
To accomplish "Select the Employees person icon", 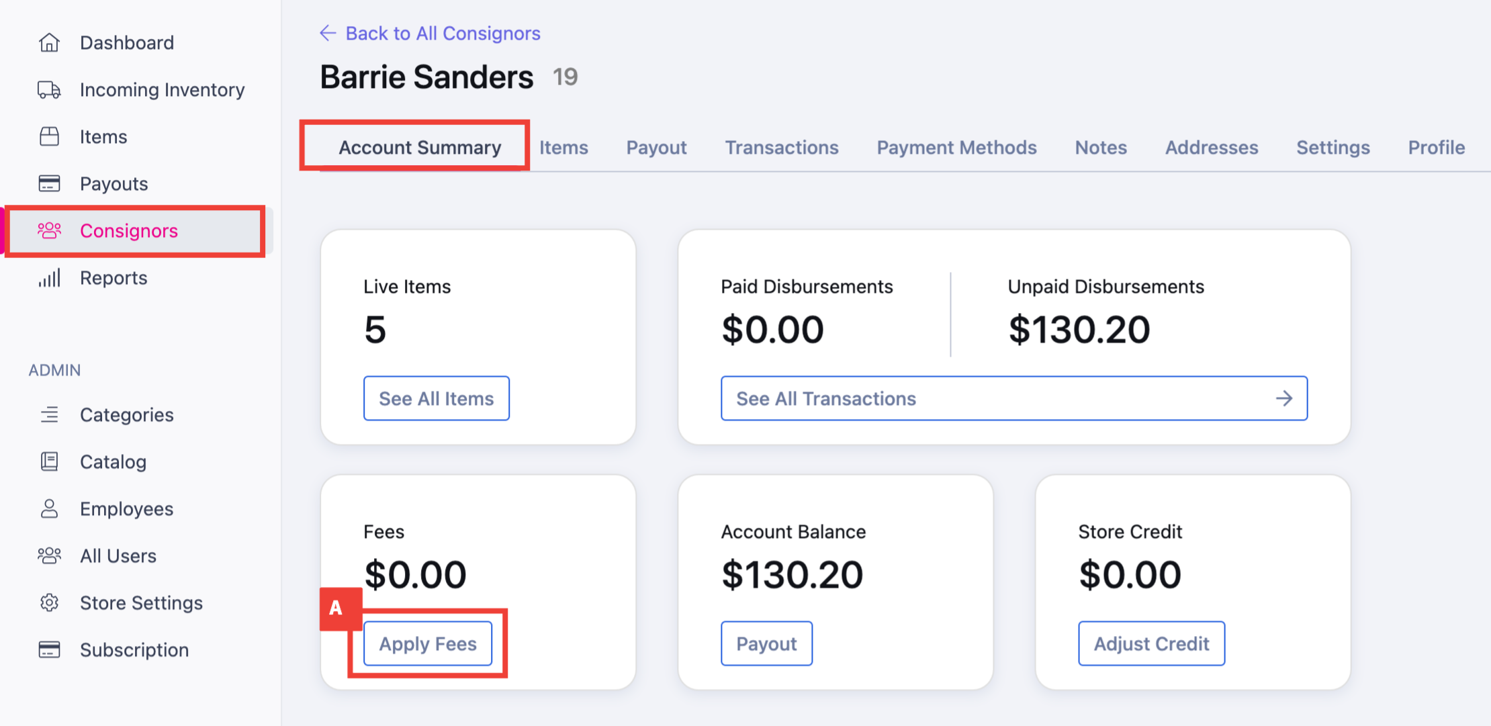I will [49, 508].
